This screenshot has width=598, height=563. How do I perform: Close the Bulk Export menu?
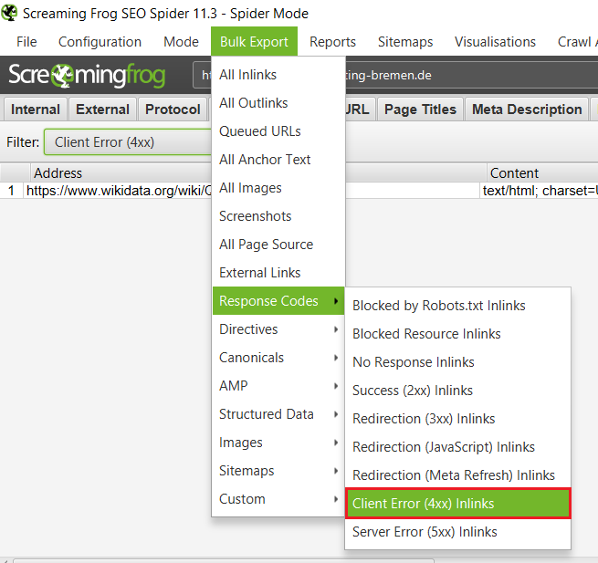click(x=254, y=42)
